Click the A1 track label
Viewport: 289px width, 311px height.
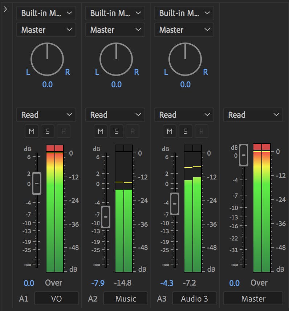click(x=24, y=299)
